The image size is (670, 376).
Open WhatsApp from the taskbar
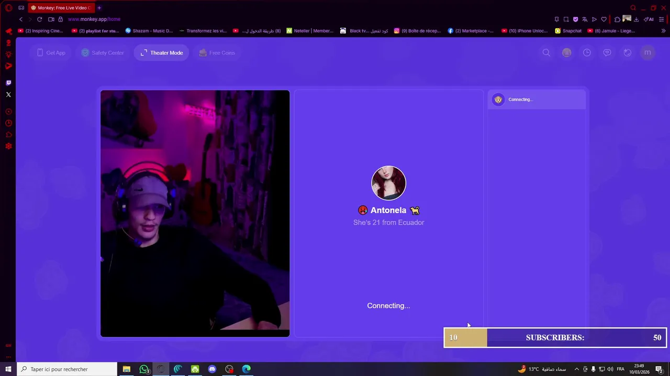144,369
